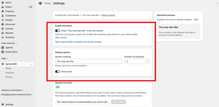Image resolution: width=219 pixels, height=107 pixels.
Task: Click the Save combo button
Action: tap(119, 102)
